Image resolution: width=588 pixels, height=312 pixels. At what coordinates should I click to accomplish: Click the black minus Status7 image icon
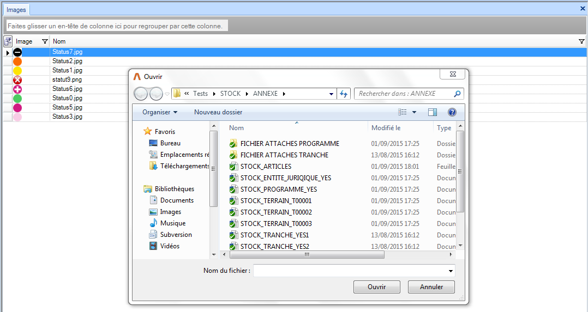(x=17, y=52)
